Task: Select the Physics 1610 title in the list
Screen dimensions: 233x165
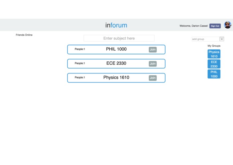Action: [x=116, y=77]
